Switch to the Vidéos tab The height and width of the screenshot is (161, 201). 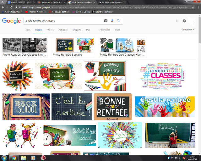point(50,30)
